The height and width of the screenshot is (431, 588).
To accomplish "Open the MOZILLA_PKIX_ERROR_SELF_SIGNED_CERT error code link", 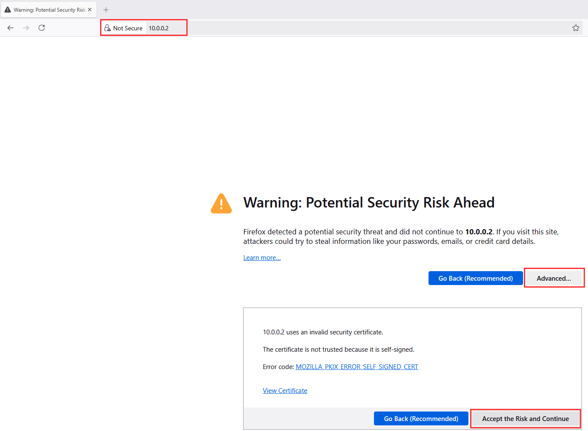I will click(357, 367).
